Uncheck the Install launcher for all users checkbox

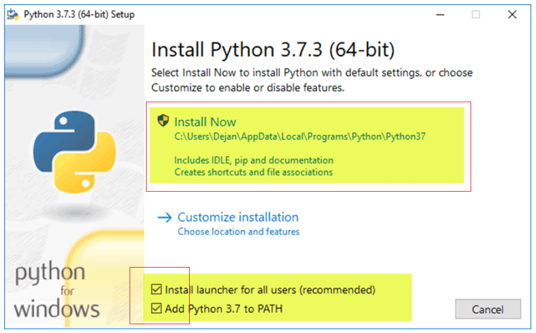coord(156,289)
